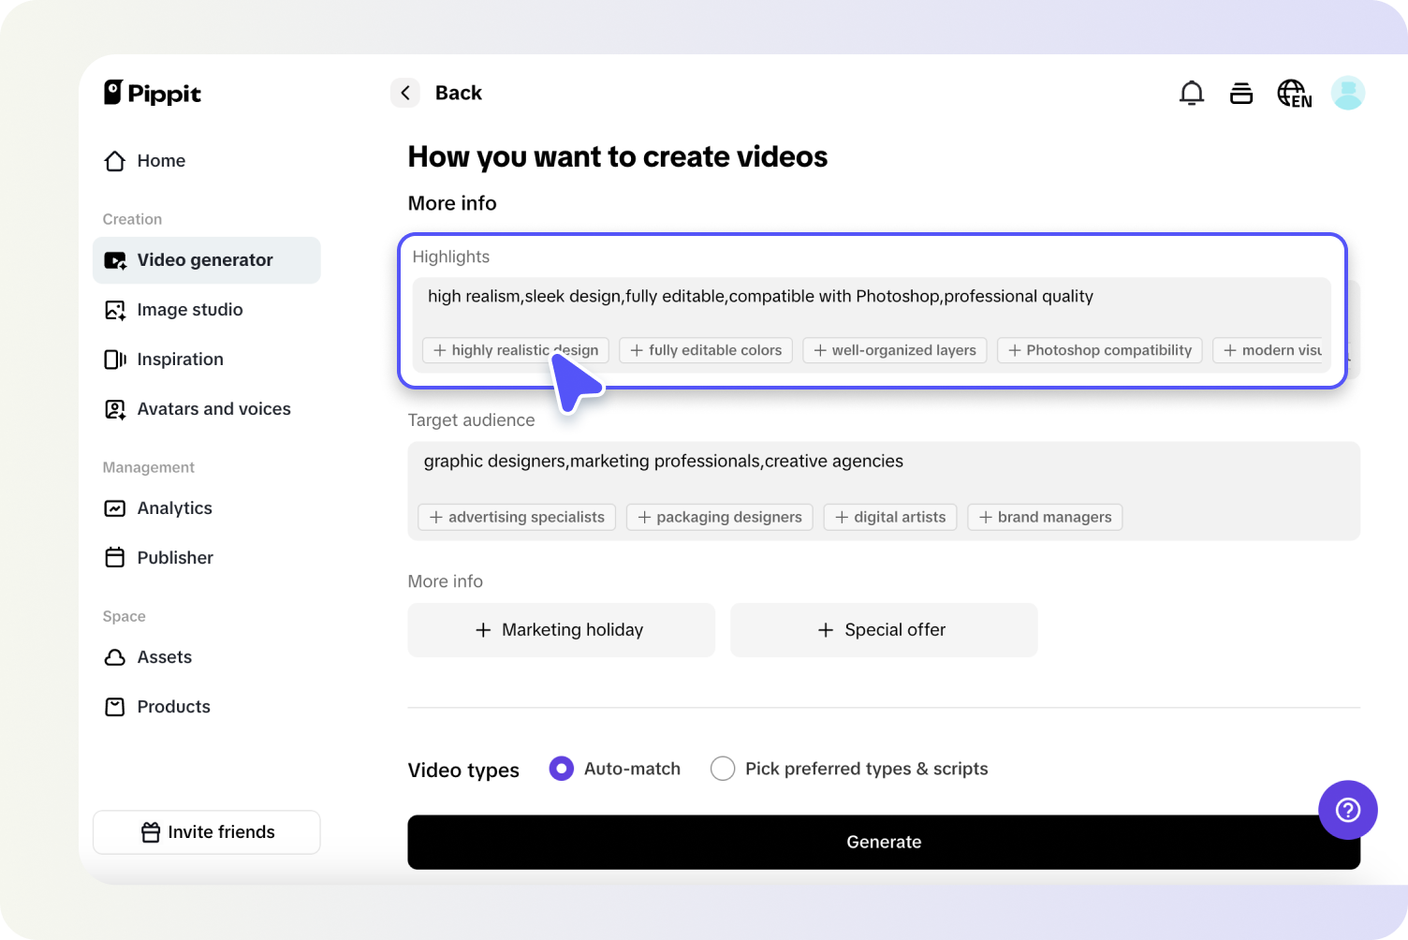Add the "Photoshop compatibility" highlight tag

pyautogui.click(x=1099, y=350)
